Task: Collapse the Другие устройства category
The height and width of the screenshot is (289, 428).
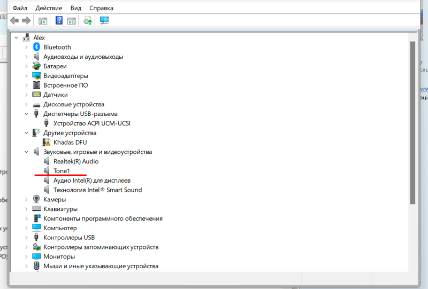Action: pos(27,132)
